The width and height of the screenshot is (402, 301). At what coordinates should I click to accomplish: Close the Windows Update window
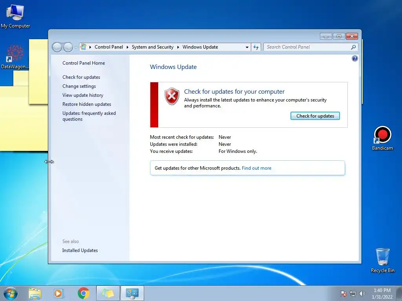pos(352,36)
